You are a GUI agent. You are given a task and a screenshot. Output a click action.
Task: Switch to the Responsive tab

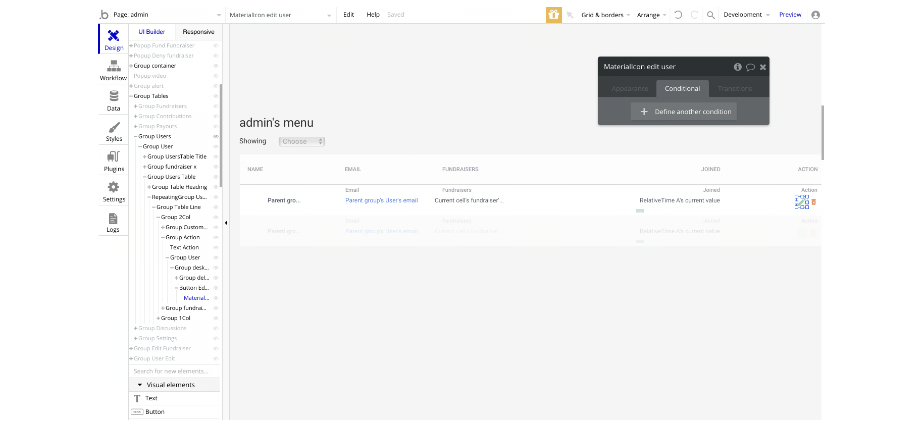(x=198, y=32)
